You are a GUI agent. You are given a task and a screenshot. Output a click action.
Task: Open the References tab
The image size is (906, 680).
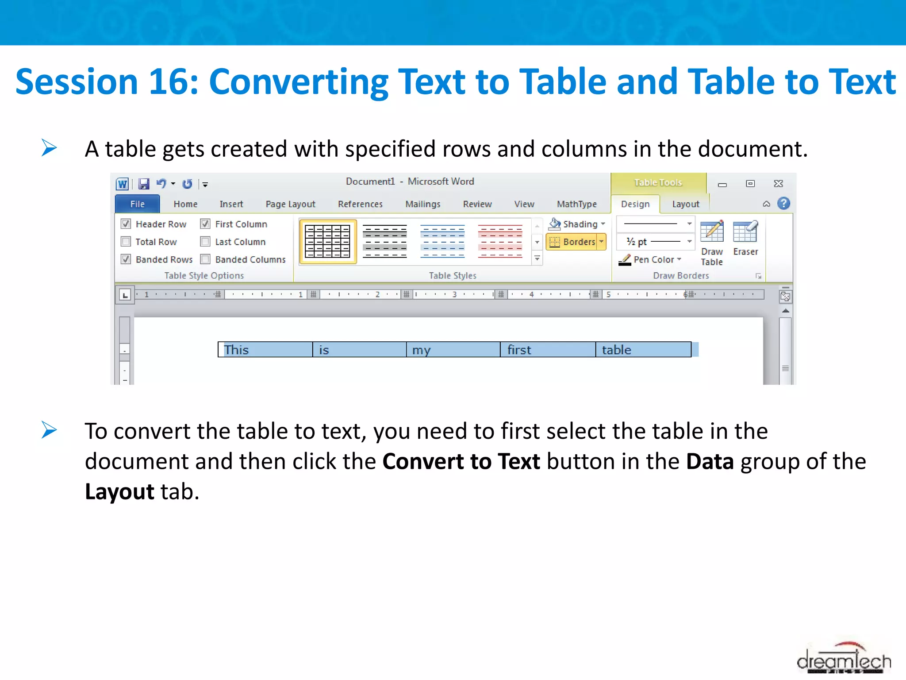[360, 204]
